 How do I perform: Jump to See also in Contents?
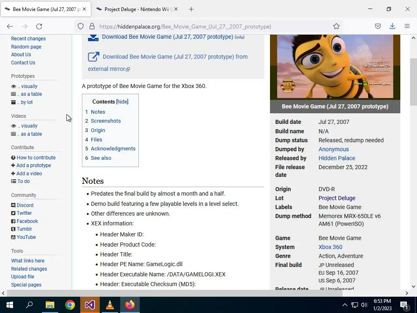(x=101, y=158)
